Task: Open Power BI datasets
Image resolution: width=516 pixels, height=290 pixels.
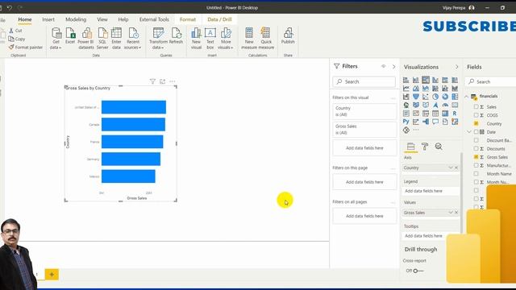Action: click(x=86, y=38)
